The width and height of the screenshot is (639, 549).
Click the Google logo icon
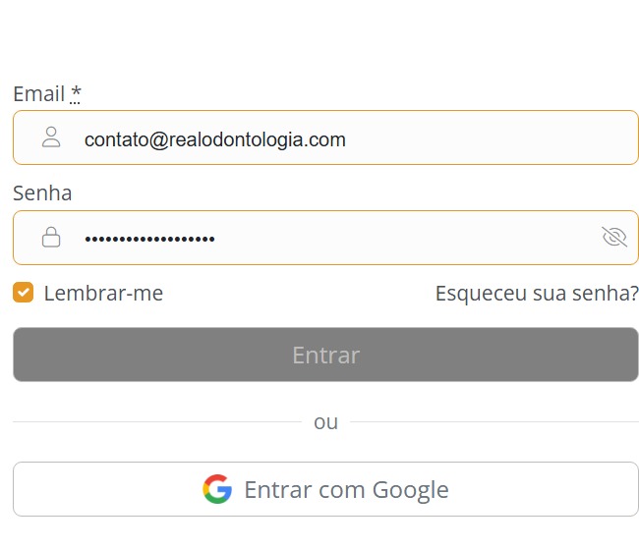pos(217,489)
